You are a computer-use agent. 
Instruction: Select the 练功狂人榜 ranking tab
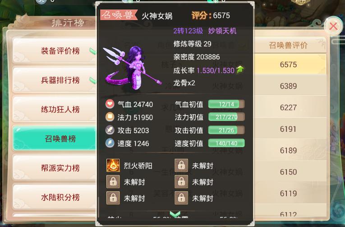(x=55, y=109)
